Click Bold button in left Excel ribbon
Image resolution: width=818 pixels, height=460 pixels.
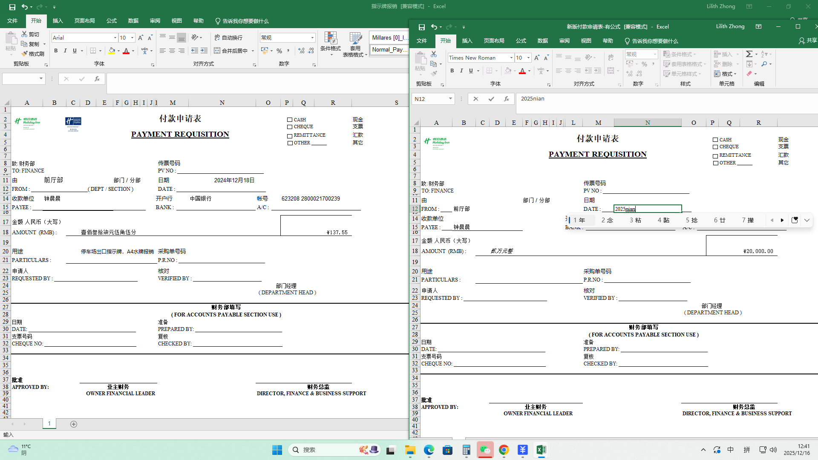coord(56,51)
